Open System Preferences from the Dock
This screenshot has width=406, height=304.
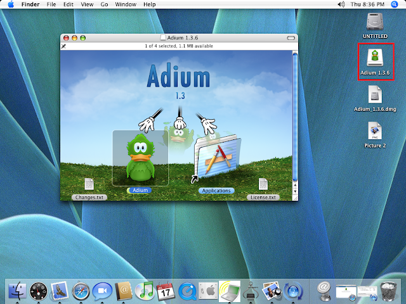pos(209,291)
